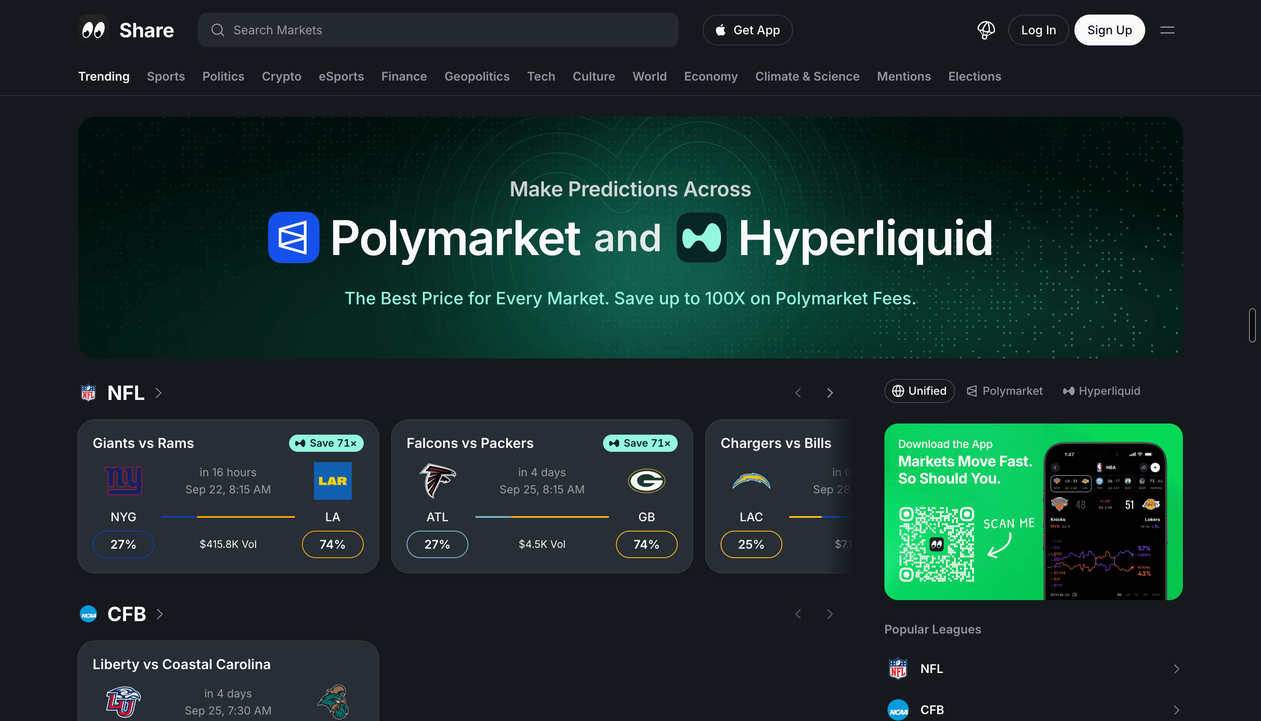1261x721 pixels.
Task: Show next CFB games with right arrow
Action: coord(830,614)
